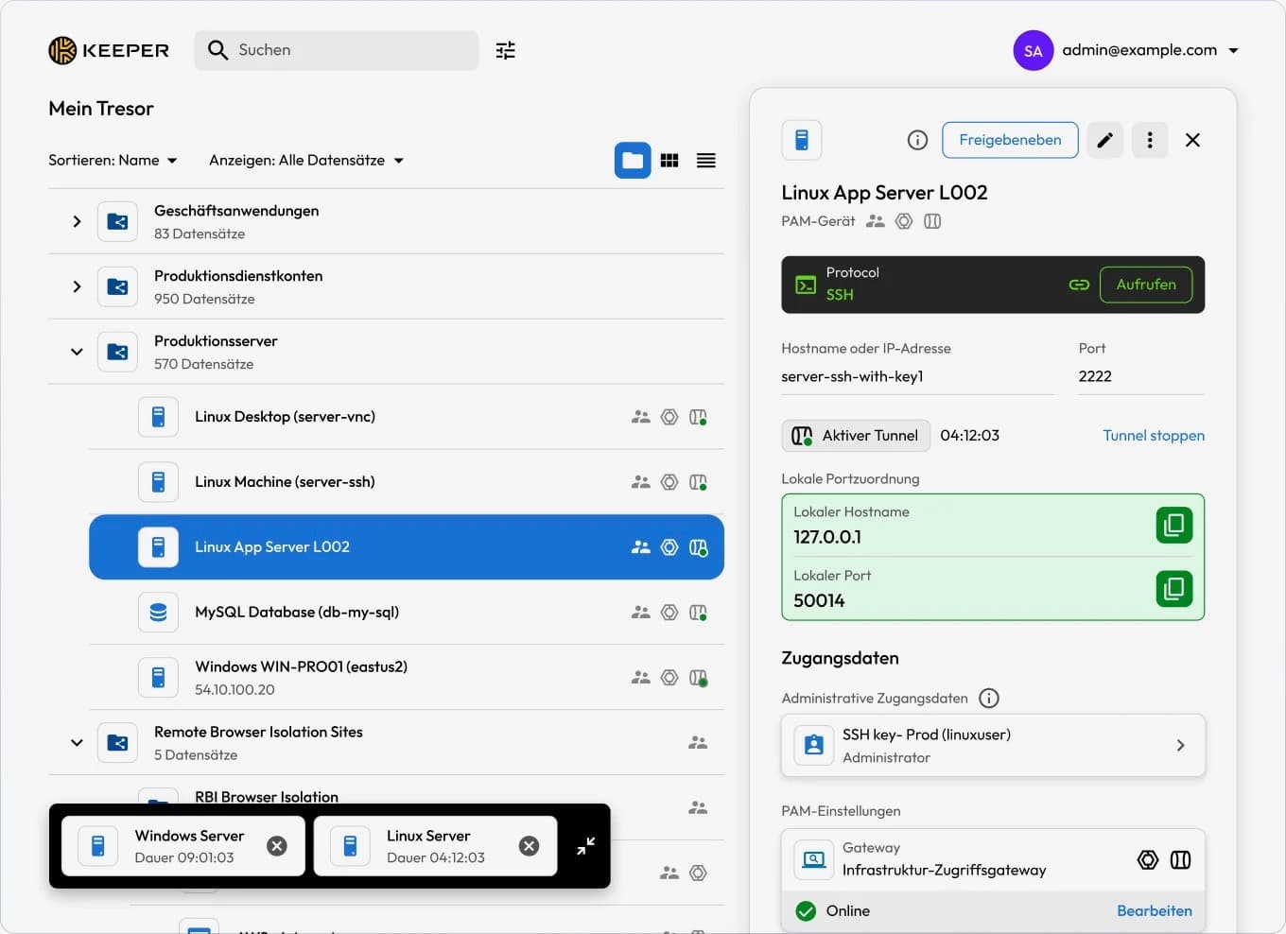Viewport: 1286px width, 934px height.
Task: Click tunnel icon on MySQL Database row
Action: click(699, 613)
